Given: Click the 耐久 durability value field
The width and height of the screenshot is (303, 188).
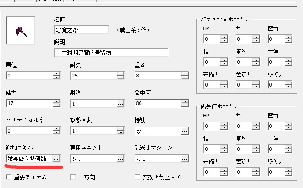Looking at the screenshot, I should pyautogui.click(x=93, y=76).
